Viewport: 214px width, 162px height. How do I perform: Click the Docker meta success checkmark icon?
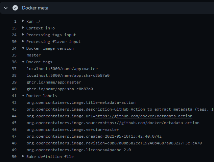pyautogui.click(x=15, y=8)
